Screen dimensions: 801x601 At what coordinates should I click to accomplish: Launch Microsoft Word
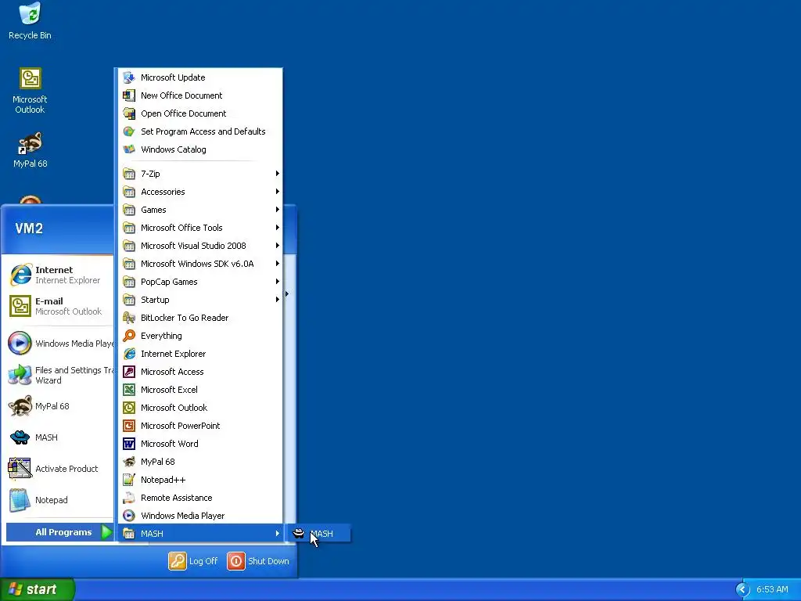[x=200, y=444]
